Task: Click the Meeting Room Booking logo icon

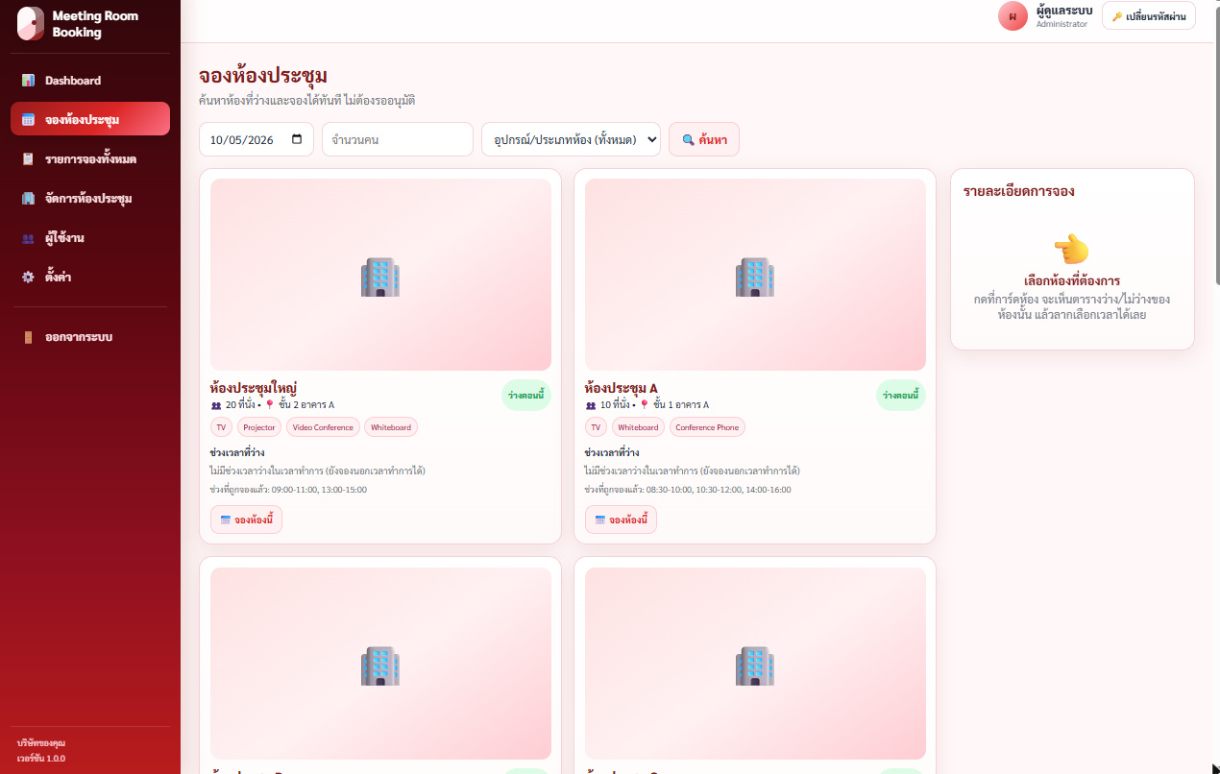Action: [31, 24]
